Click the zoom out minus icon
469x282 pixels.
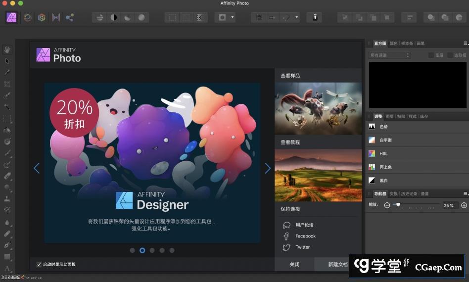click(x=387, y=205)
